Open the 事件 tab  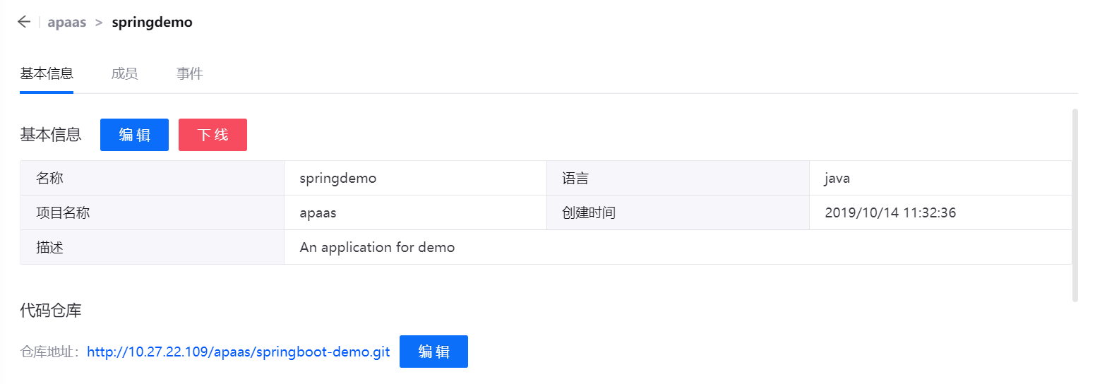pos(189,73)
